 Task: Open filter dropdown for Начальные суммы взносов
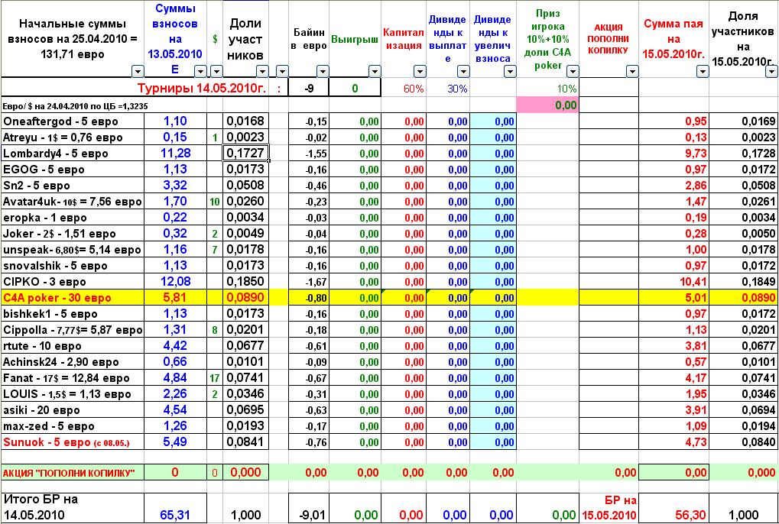(x=138, y=72)
